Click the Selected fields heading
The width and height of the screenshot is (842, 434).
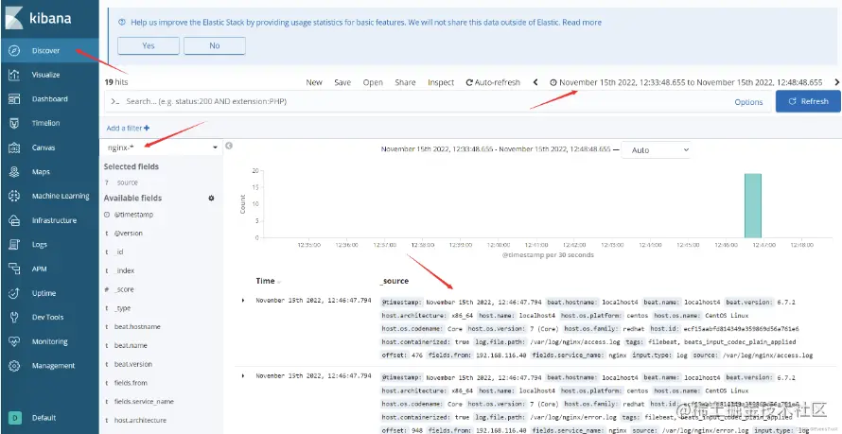coord(131,166)
